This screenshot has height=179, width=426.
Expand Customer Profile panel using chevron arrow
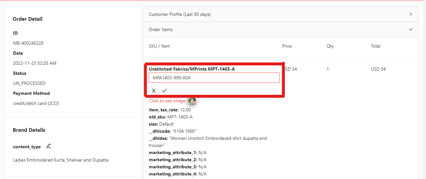click(411, 14)
